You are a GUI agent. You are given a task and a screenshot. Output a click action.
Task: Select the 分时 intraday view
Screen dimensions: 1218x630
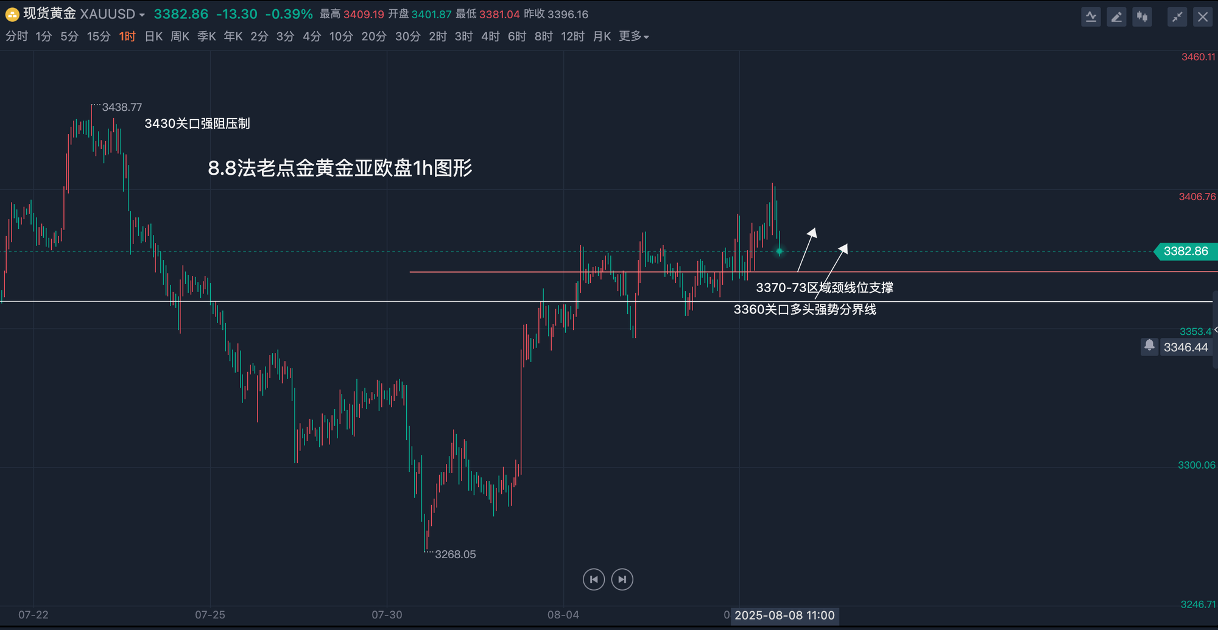(17, 37)
